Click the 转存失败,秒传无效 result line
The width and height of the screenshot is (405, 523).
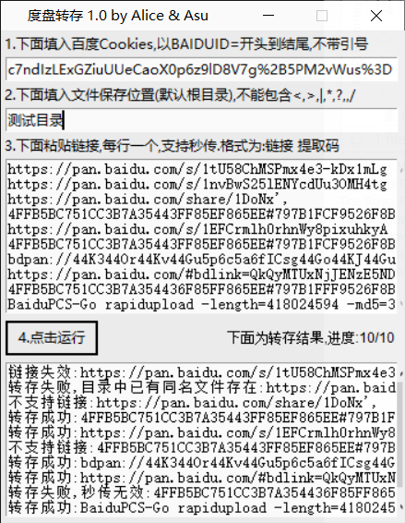(x=201, y=493)
